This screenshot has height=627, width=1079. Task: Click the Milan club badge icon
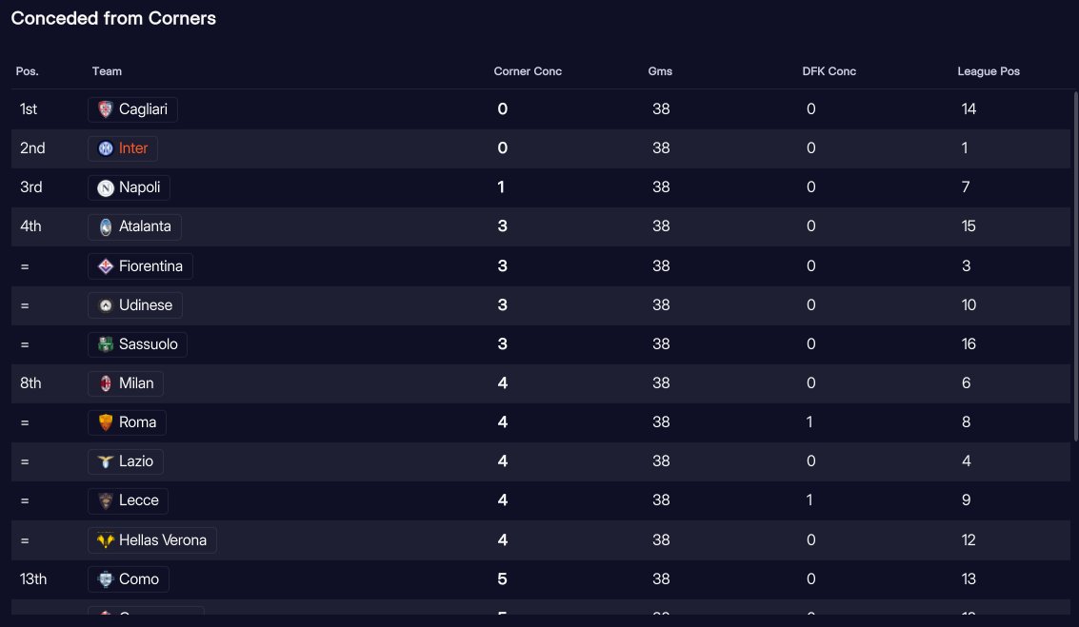click(106, 383)
